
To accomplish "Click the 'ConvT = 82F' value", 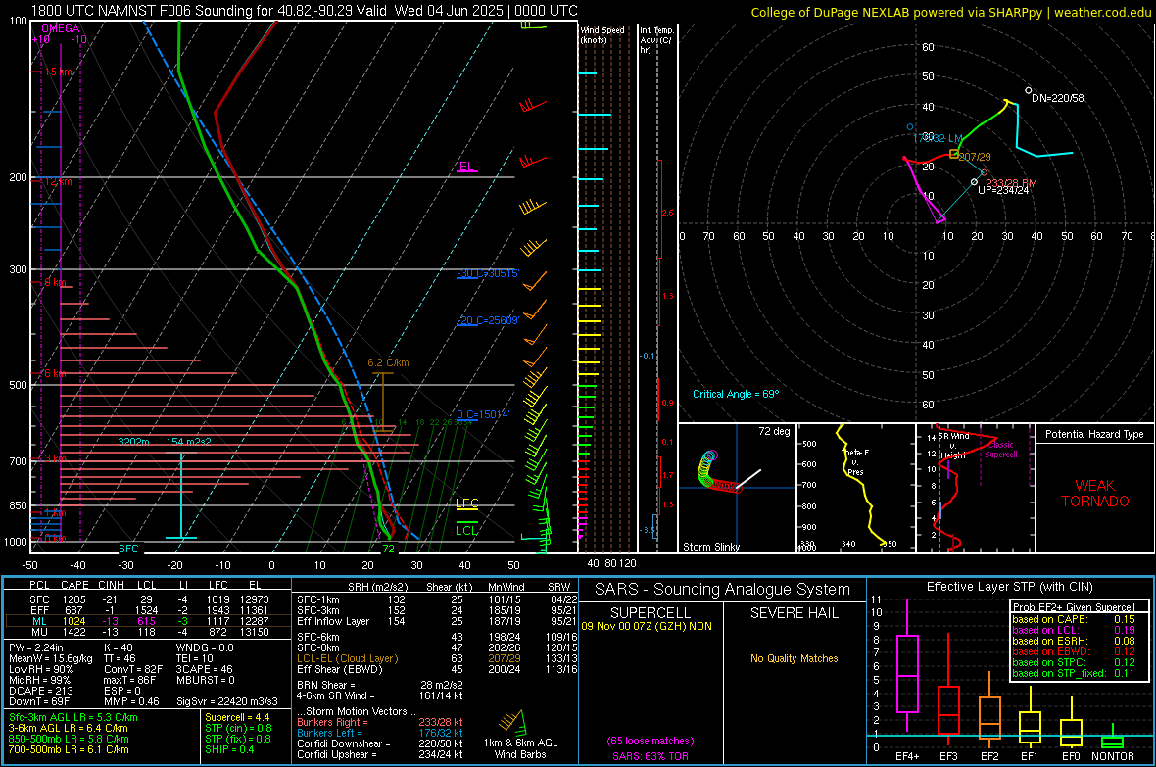I will point(133,670).
